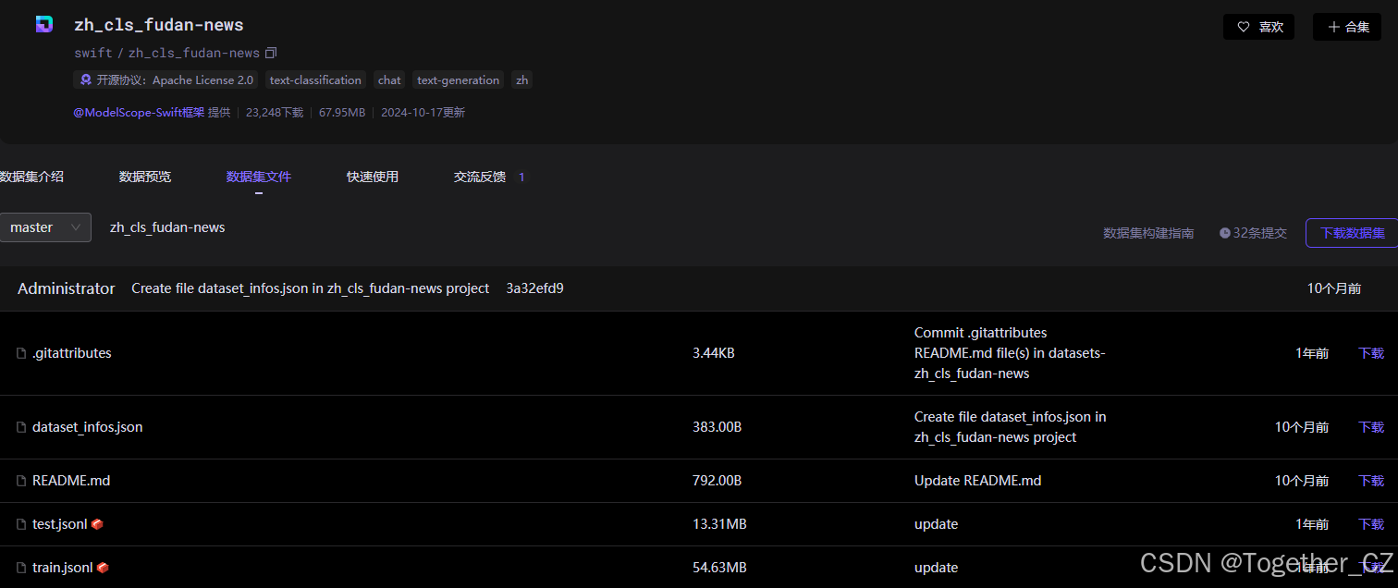
Task: Open the test.jsonl file name
Action: click(x=60, y=524)
